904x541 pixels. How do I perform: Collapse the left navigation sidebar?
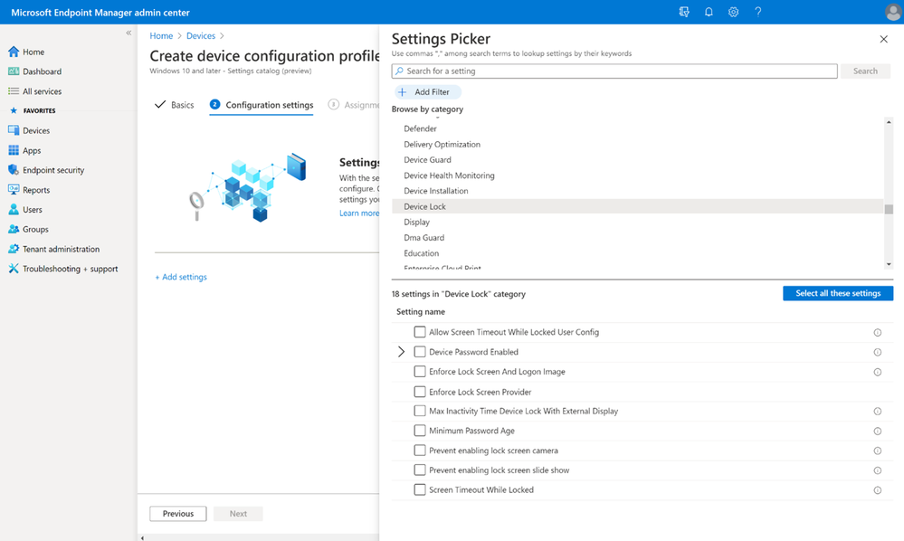[128, 33]
